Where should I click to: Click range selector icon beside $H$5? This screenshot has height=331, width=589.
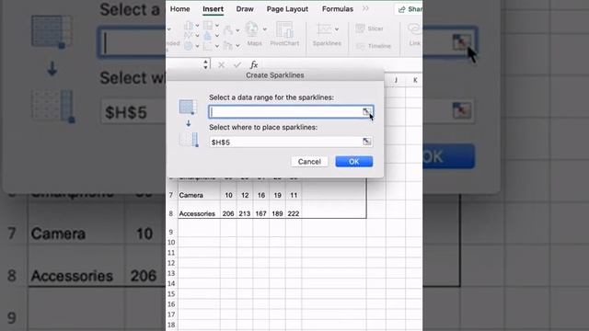(x=366, y=142)
